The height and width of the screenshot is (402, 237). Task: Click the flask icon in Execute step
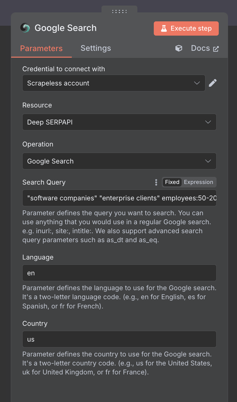164,28
